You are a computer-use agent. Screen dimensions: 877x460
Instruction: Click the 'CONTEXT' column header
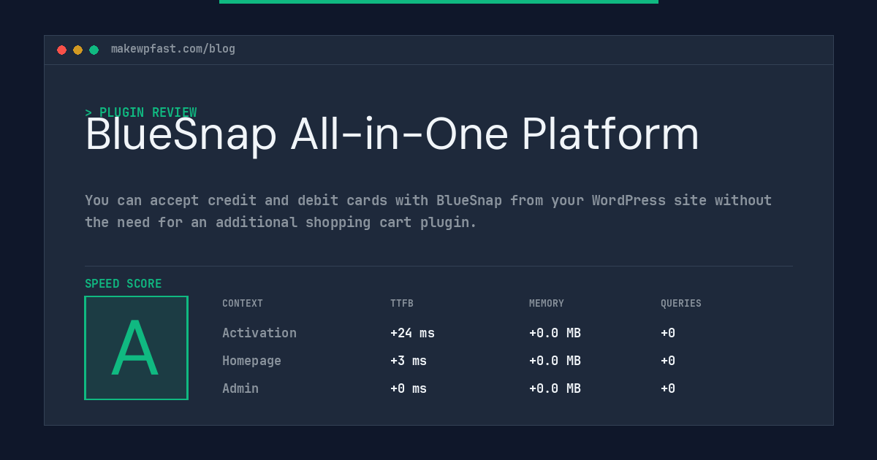243,304
